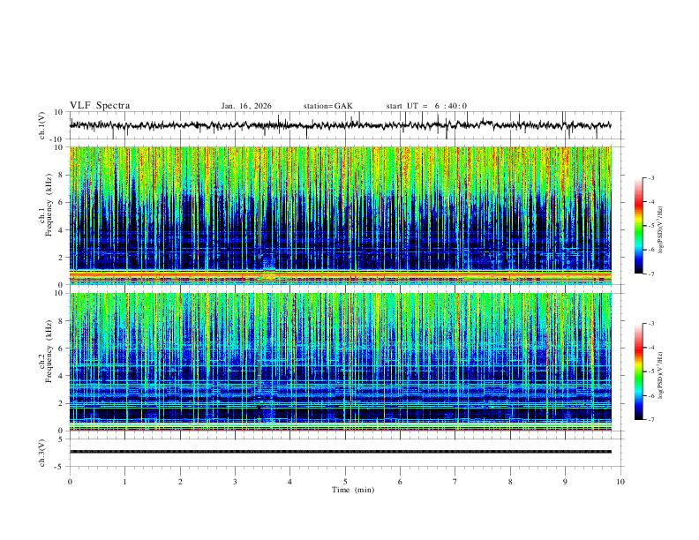Click the 'VLF Spectra' title text
699x540 pixels.
click(x=100, y=105)
